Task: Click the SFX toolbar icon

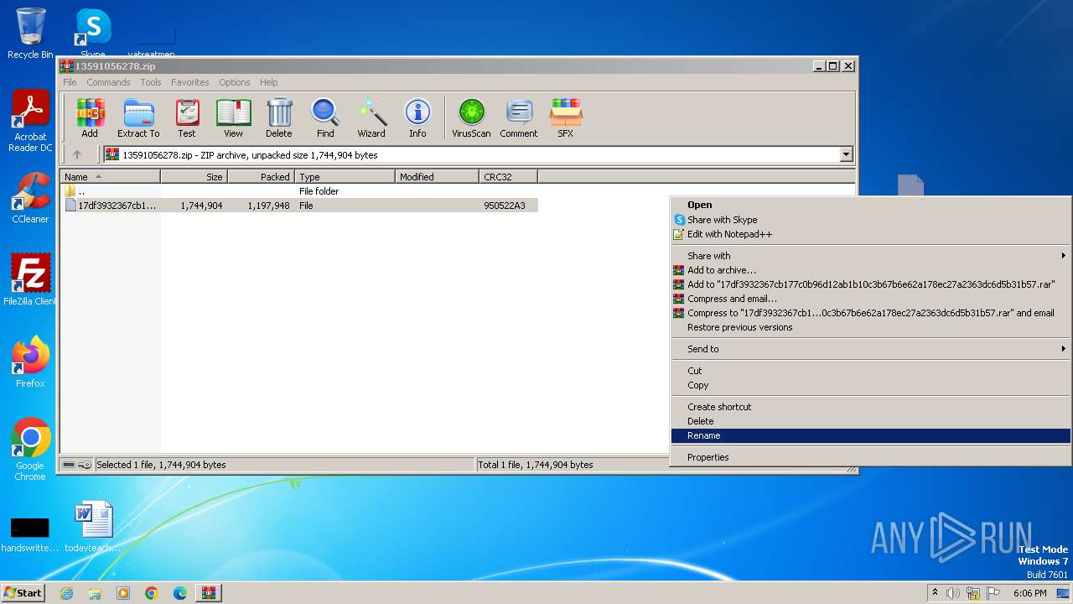Action: click(x=566, y=117)
